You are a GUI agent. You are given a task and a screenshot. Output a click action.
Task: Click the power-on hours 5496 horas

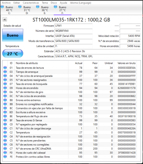point(130,46)
